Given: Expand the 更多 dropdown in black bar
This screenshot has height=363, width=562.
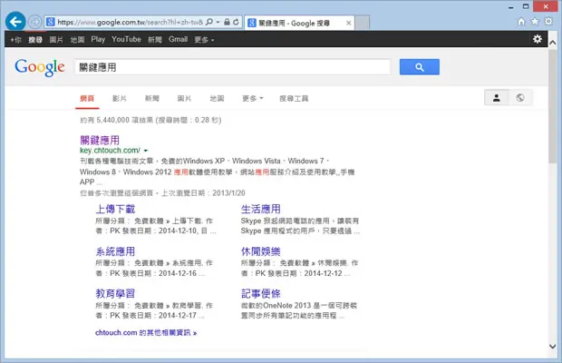Looking at the screenshot, I should click(204, 39).
